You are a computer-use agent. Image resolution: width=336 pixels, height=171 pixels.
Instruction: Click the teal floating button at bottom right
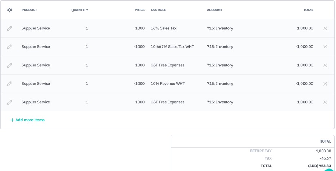(329, 169)
